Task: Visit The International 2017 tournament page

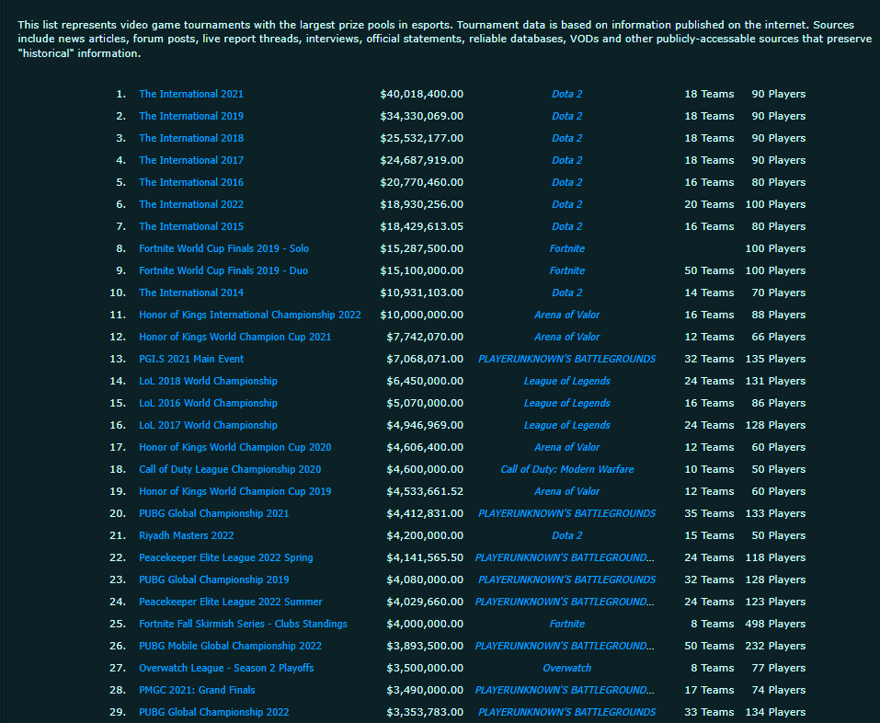Action: point(191,160)
